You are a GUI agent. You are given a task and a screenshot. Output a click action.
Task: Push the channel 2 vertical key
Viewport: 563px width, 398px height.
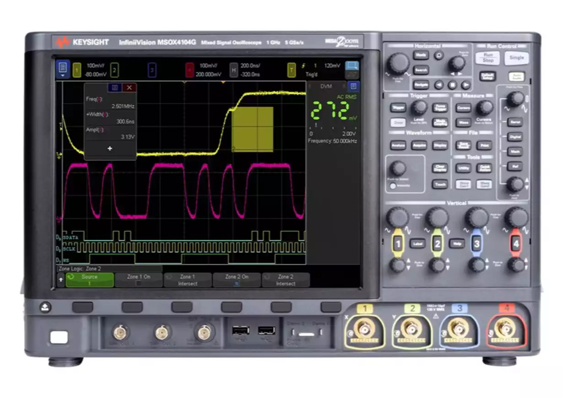point(438,244)
